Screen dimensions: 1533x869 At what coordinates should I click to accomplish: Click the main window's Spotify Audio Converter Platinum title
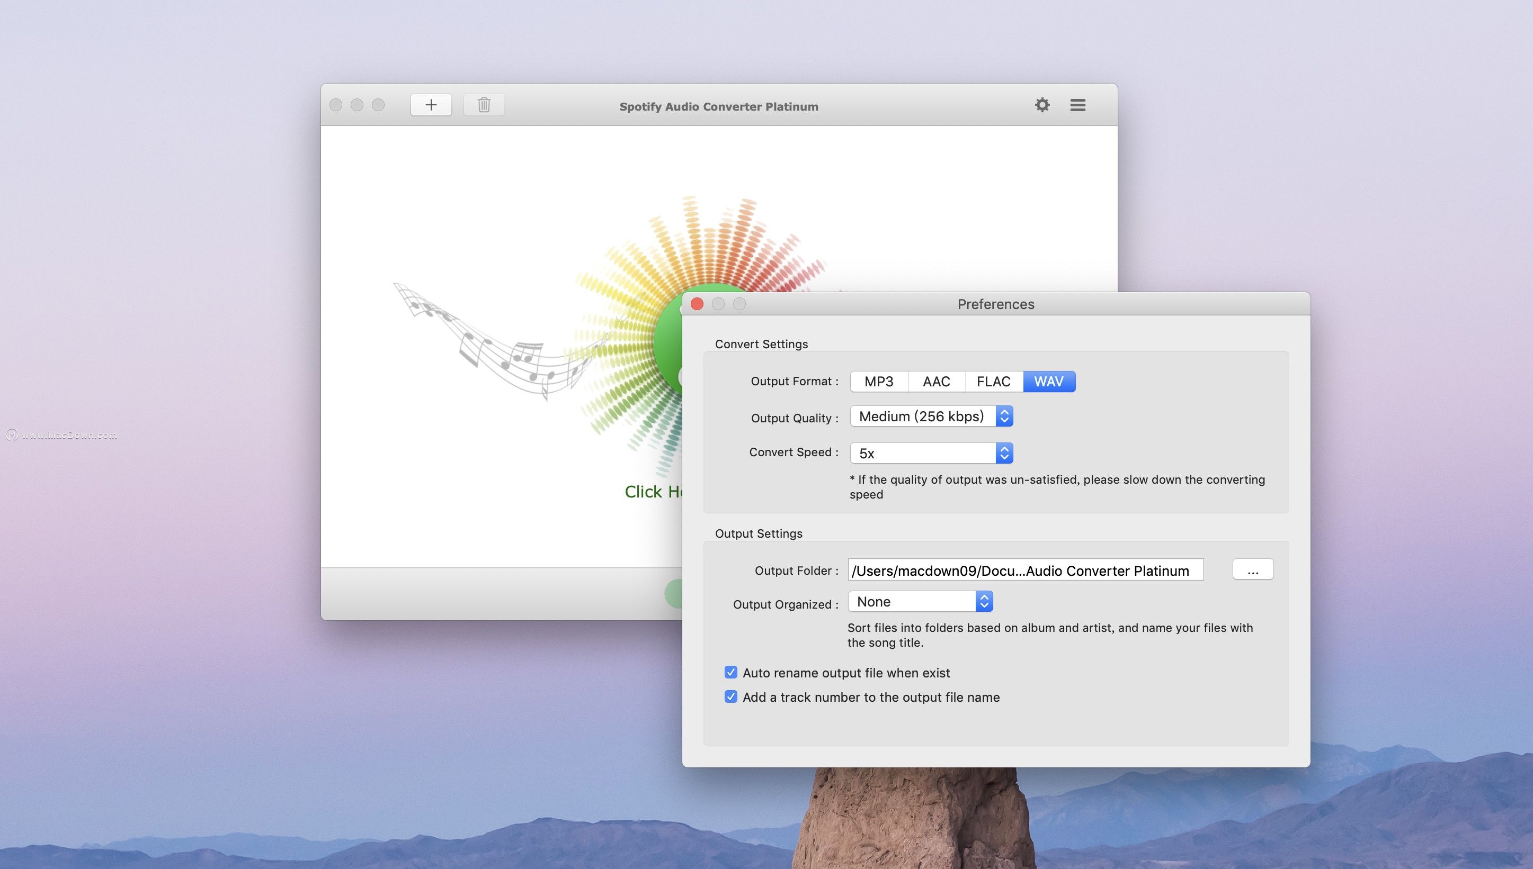(719, 106)
